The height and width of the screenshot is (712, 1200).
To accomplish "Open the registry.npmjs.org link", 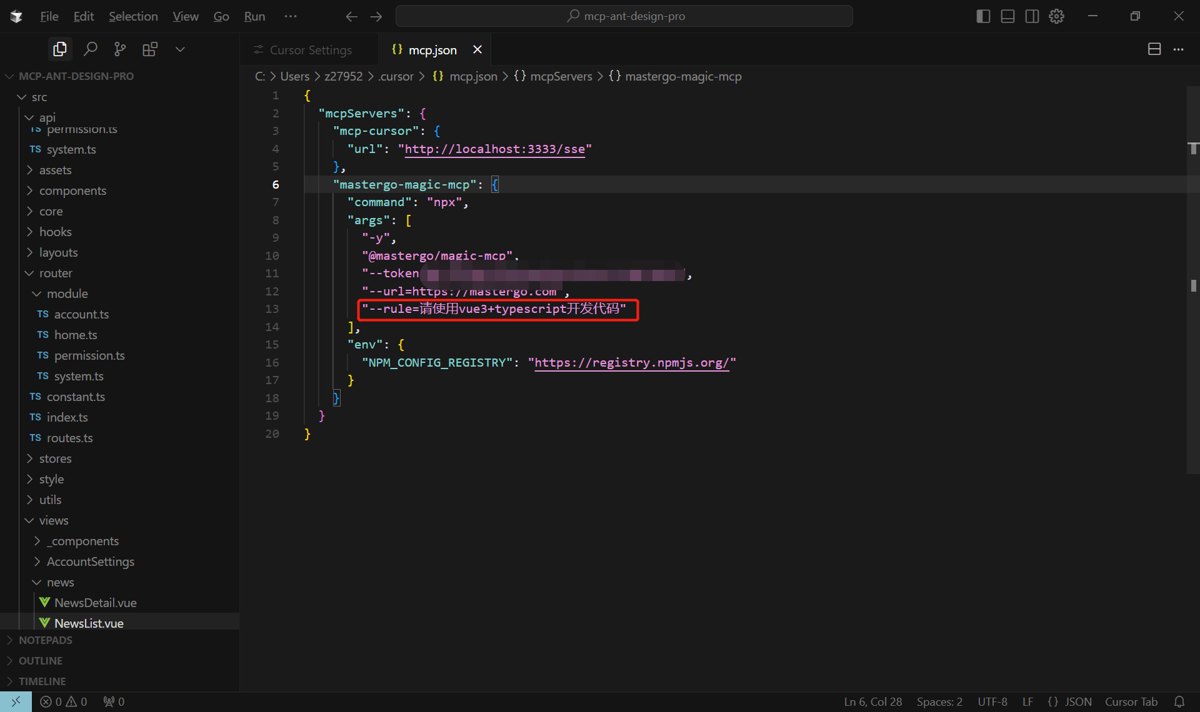I will (632, 363).
